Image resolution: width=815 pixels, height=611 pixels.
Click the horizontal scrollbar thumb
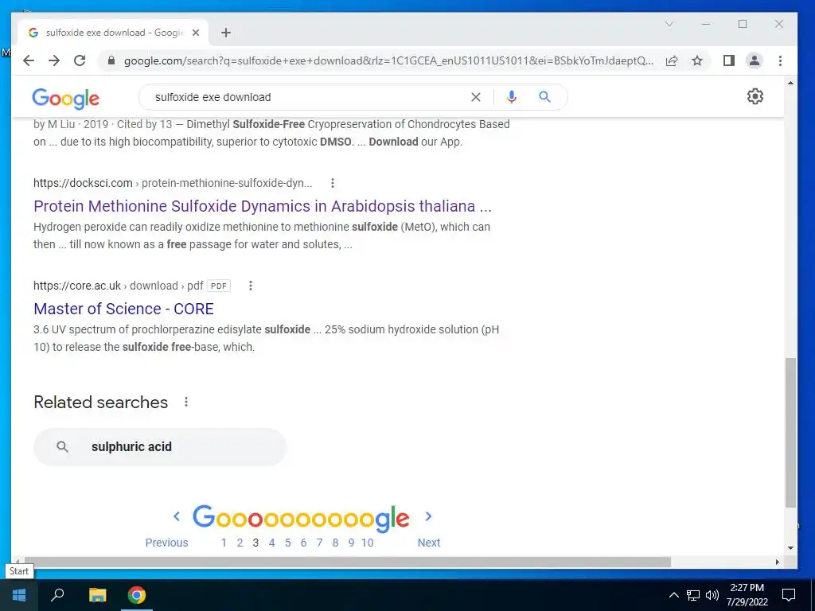347,562
